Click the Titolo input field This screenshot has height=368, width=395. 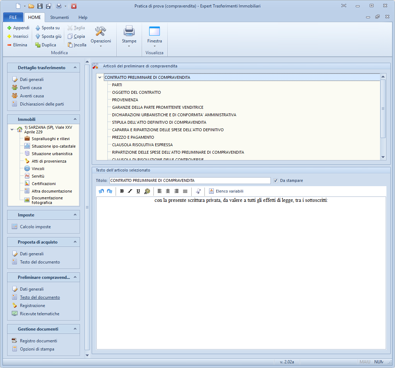[190, 180]
